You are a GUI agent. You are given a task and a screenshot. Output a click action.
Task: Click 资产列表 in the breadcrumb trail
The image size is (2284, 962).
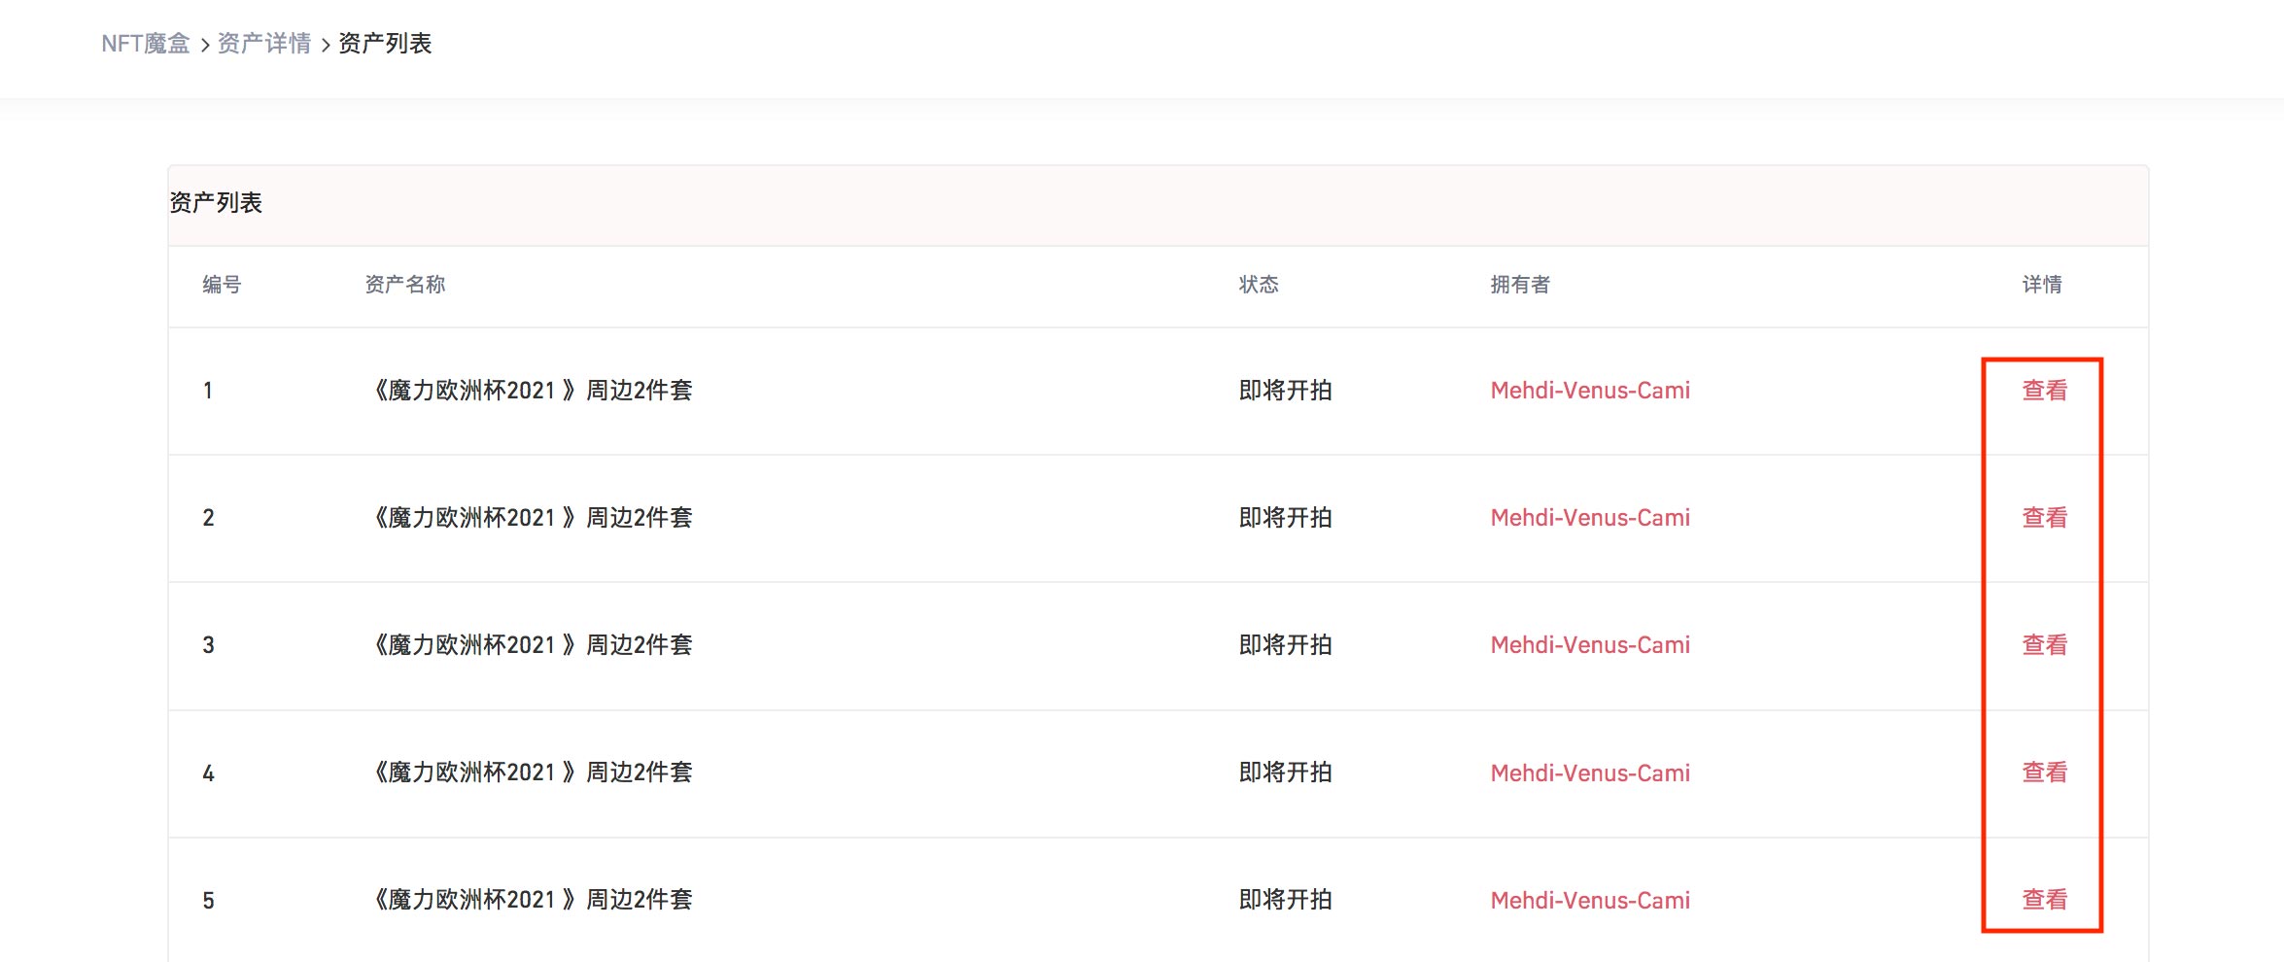[385, 44]
